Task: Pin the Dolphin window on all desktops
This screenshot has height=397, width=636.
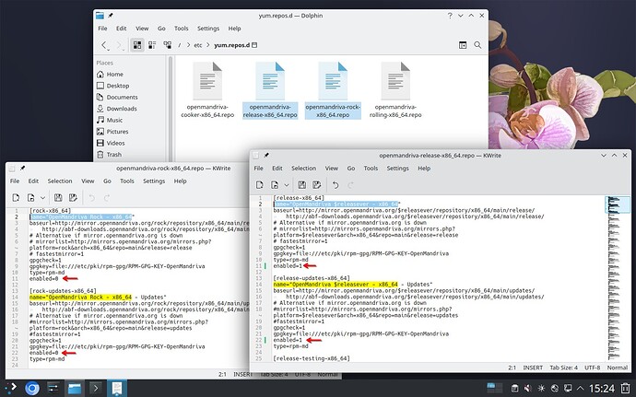Action: pos(111,16)
